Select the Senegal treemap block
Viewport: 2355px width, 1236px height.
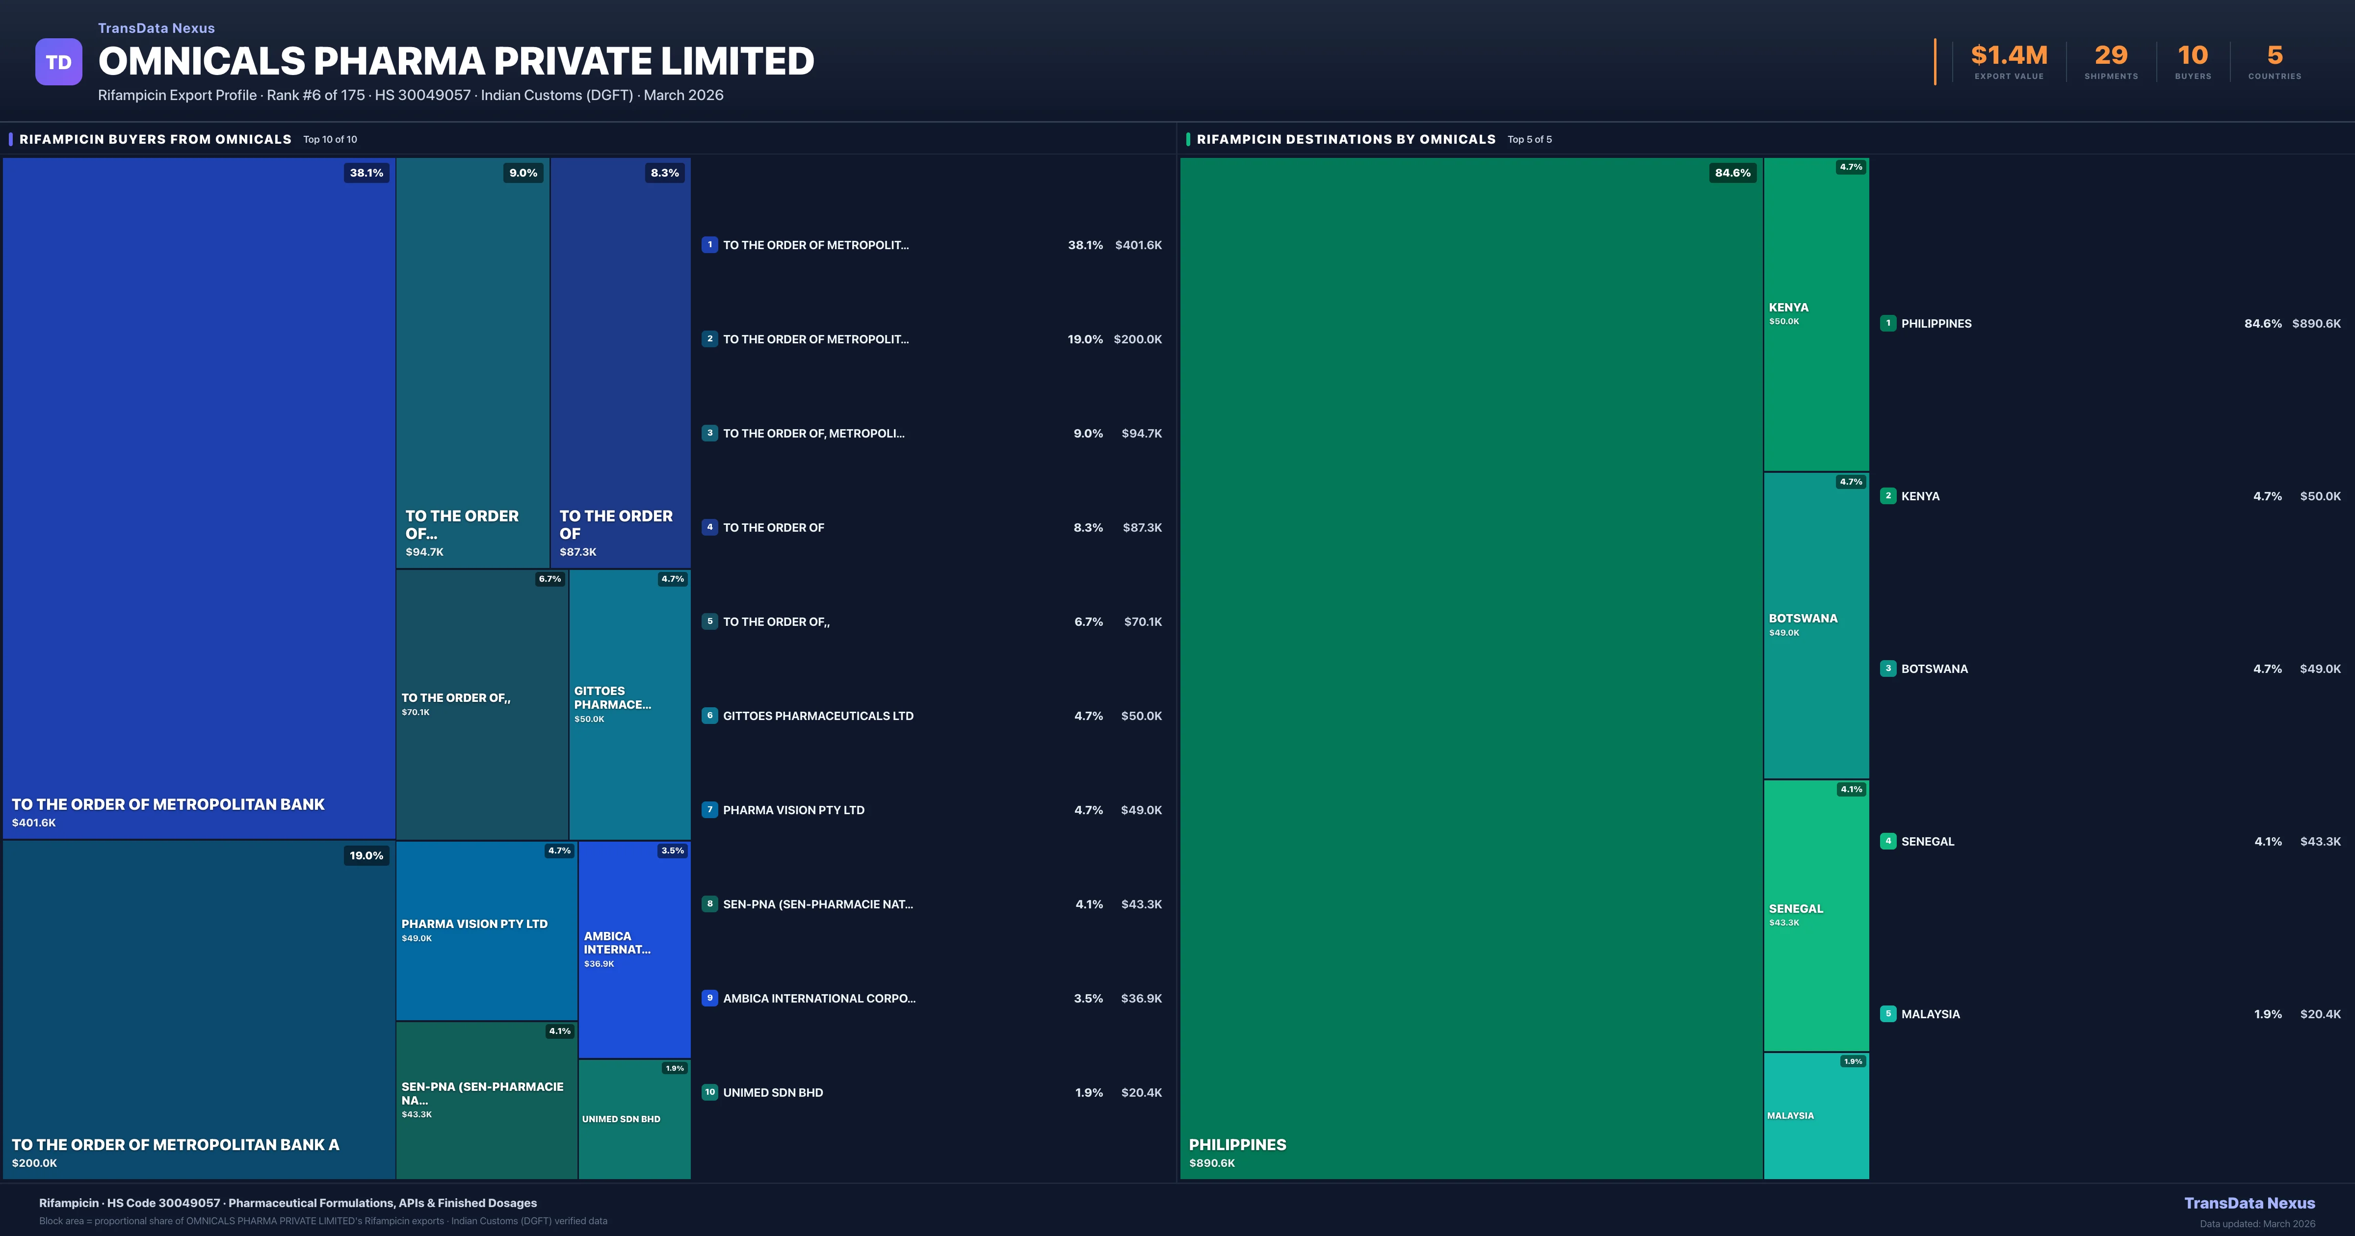point(1816,915)
